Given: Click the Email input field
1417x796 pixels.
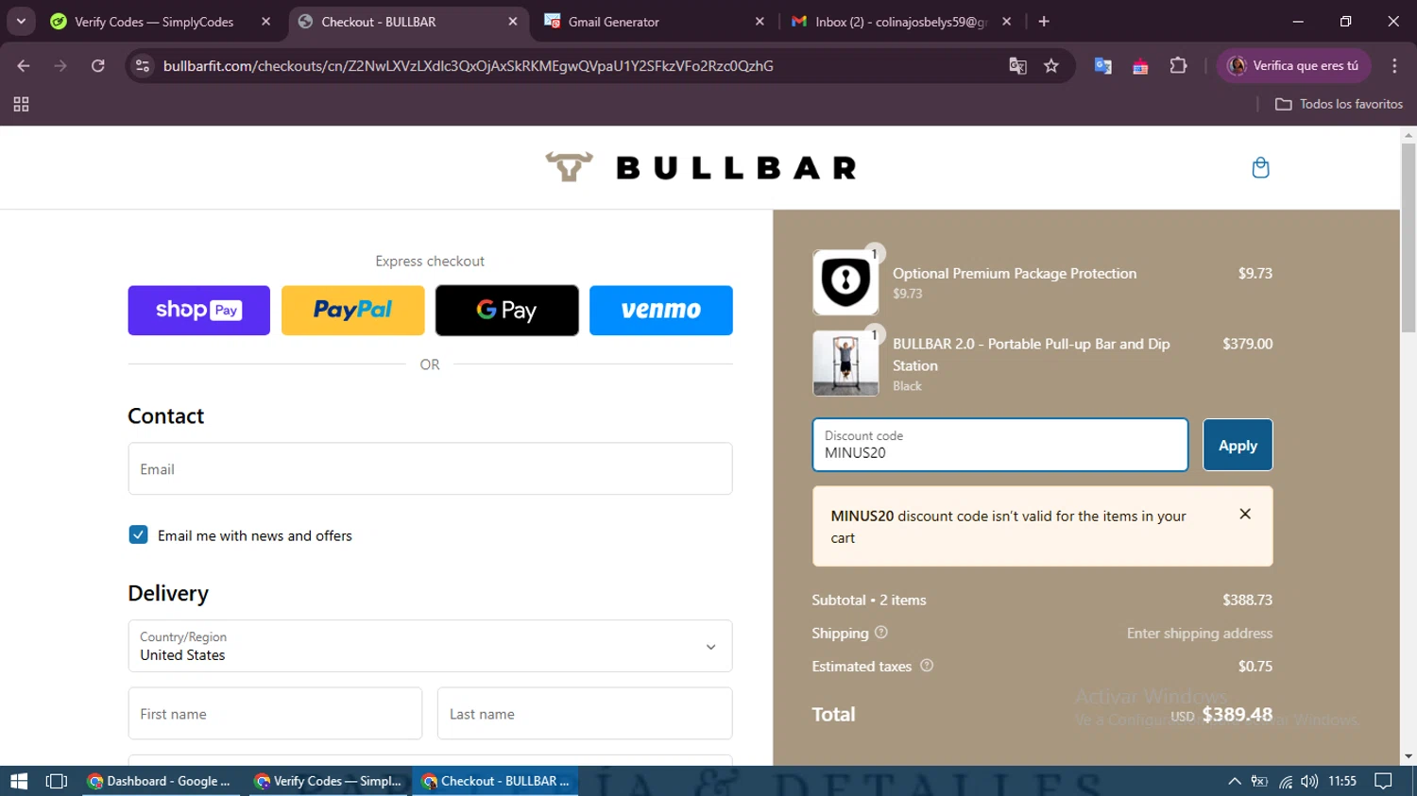Looking at the screenshot, I should point(430,468).
